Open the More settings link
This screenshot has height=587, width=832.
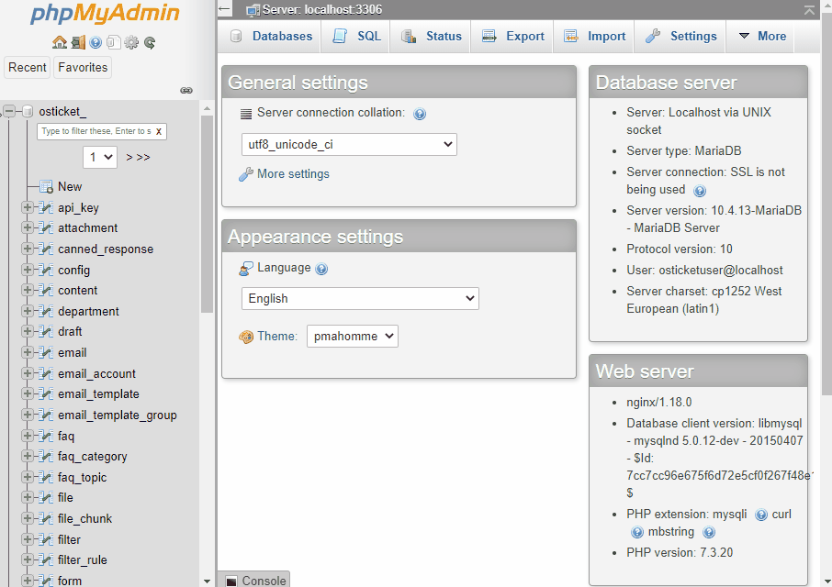click(293, 173)
